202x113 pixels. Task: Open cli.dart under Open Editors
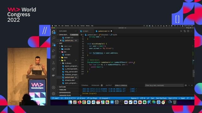click(68, 38)
